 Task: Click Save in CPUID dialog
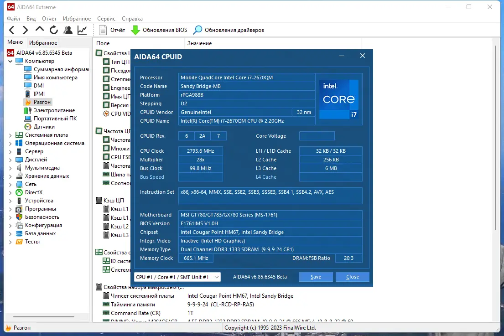(316, 277)
